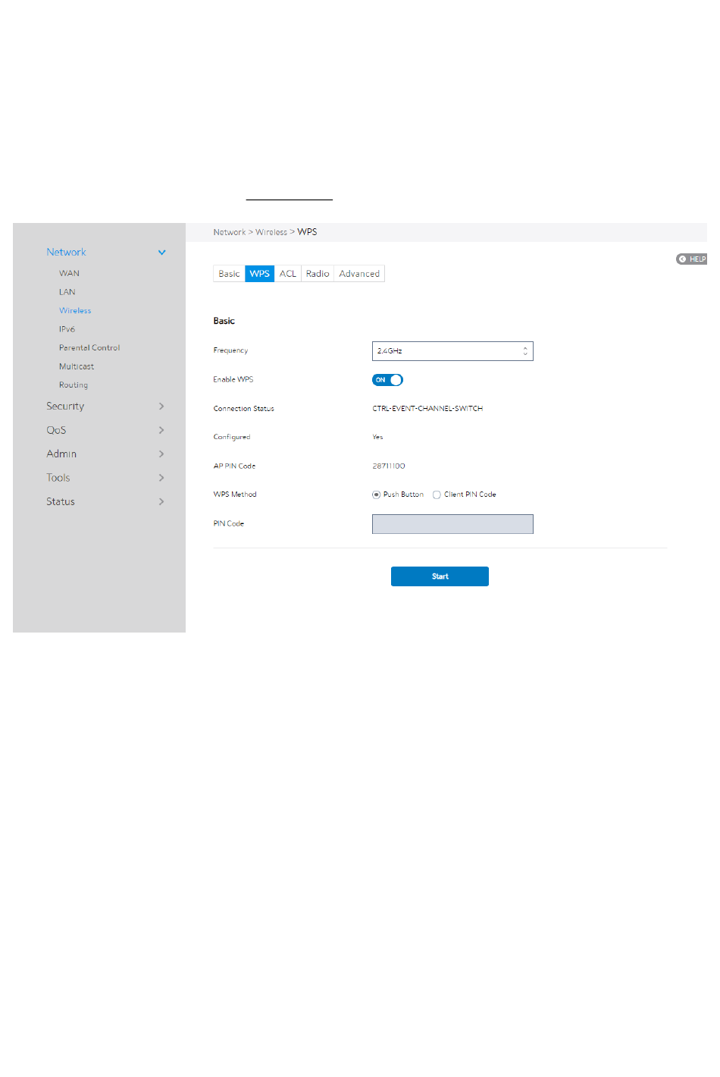Screen dimensions: 720x1077
Task: Click the HELP icon button
Action: pyautogui.click(x=690, y=259)
